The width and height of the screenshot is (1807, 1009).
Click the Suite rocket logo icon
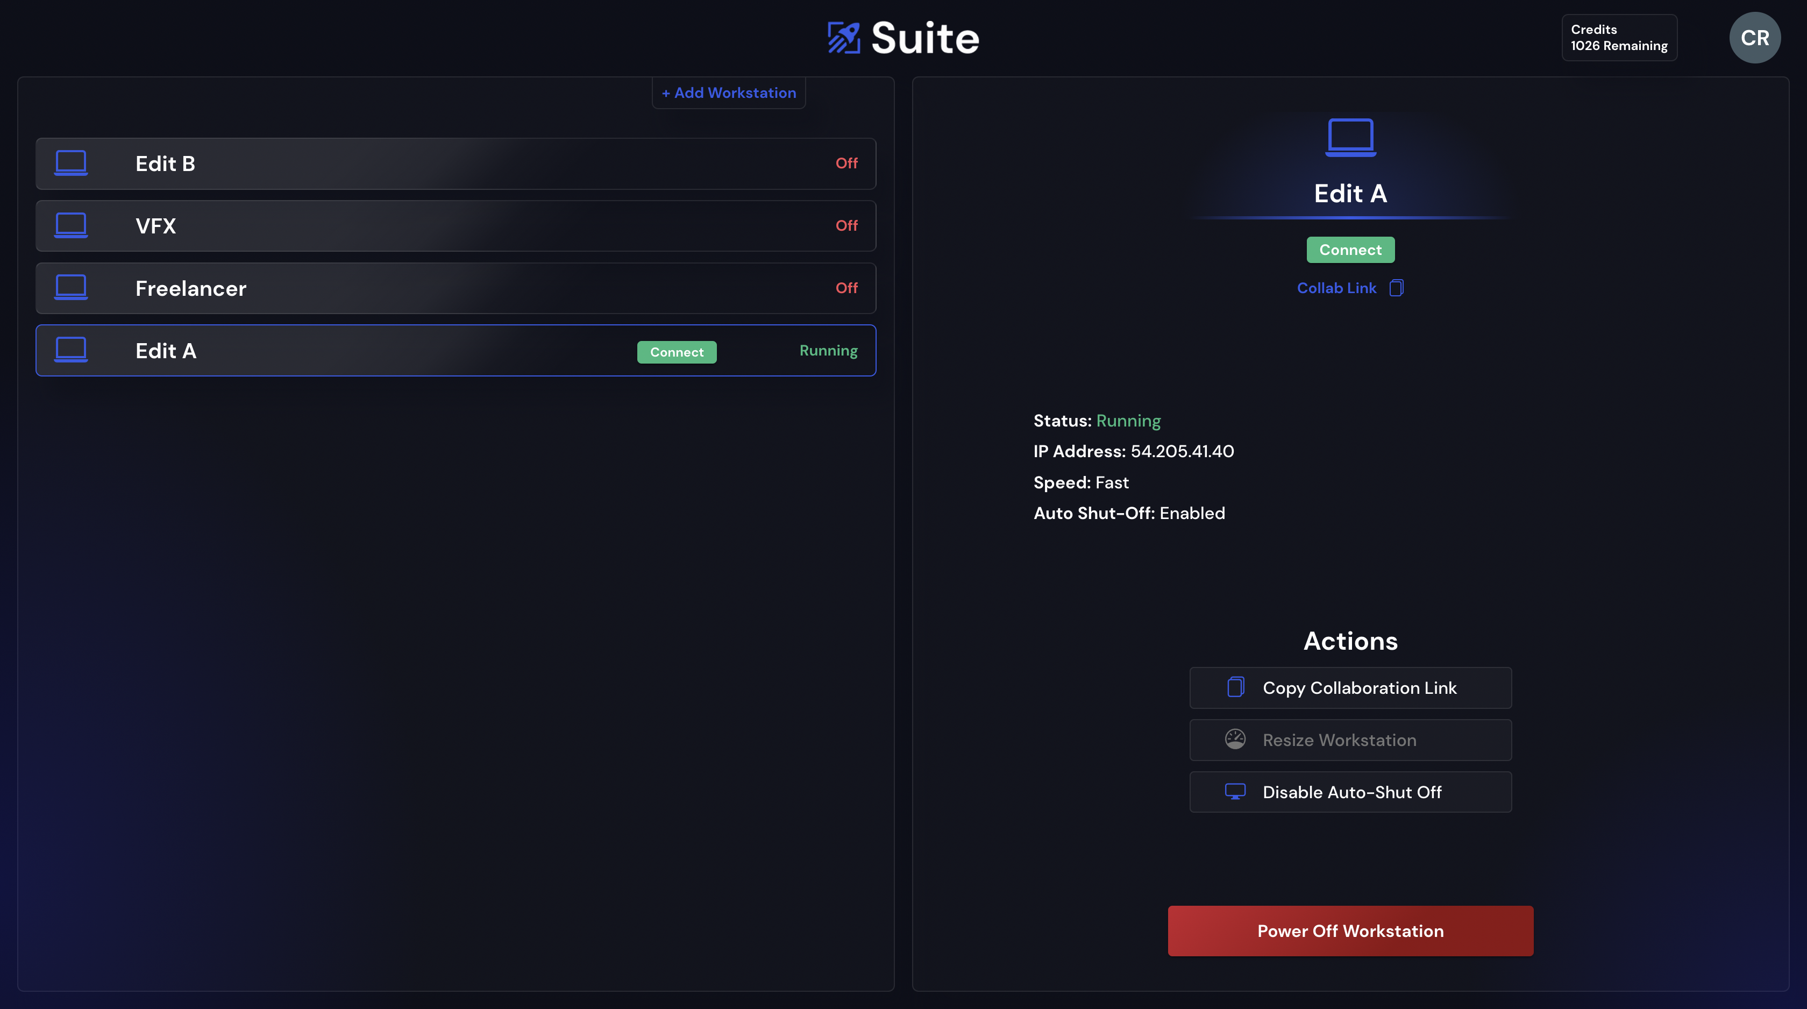843,38
